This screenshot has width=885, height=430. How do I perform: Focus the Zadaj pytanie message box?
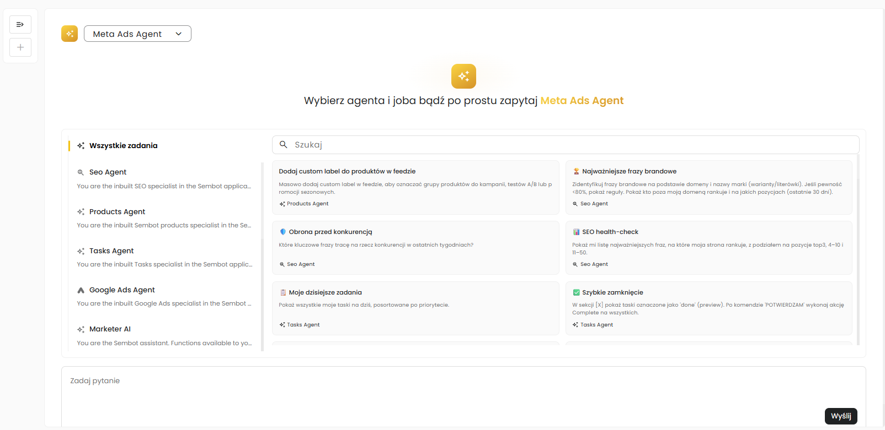point(463,396)
